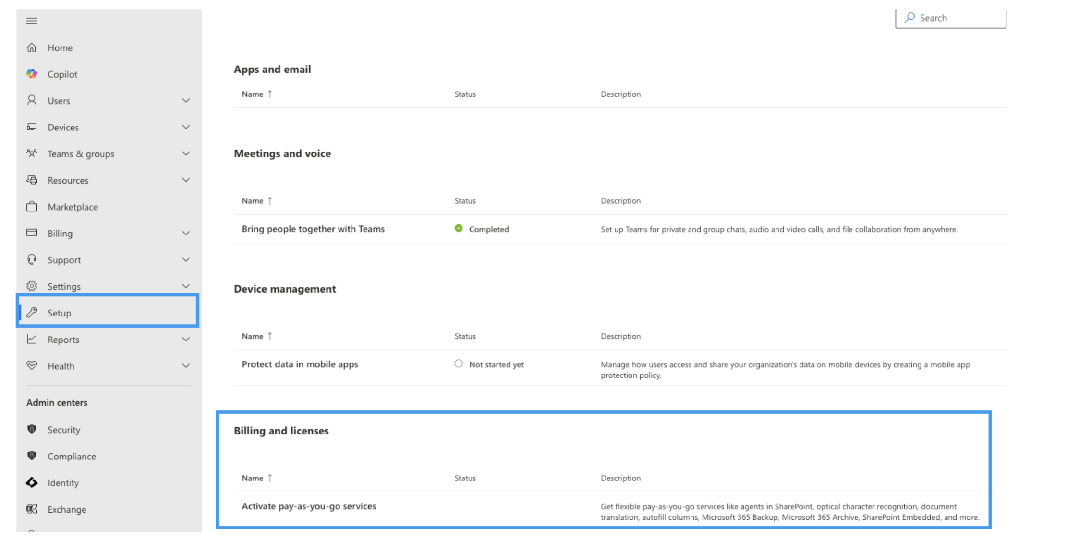Open the Compliance admin center
1067x539 pixels.
(109, 456)
